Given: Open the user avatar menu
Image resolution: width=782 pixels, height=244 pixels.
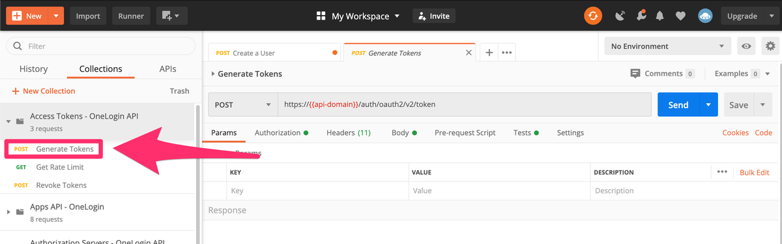Looking at the screenshot, I should 705,16.
